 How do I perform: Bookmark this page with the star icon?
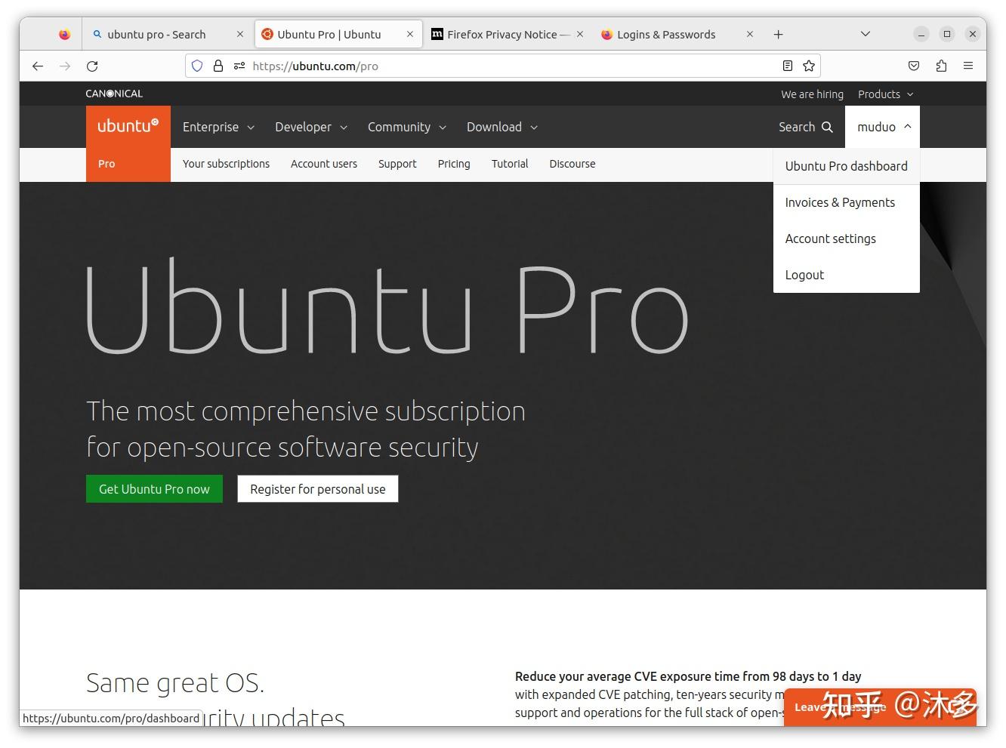point(809,66)
